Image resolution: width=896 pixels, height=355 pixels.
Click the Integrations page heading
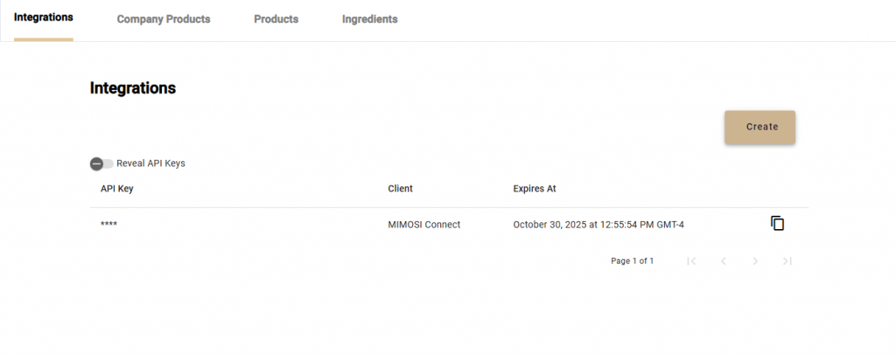[133, 88]
